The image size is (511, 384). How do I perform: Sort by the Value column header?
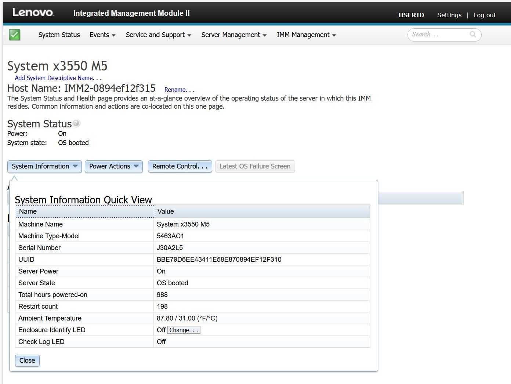pos(262,211)
